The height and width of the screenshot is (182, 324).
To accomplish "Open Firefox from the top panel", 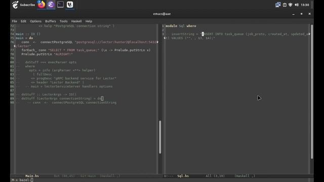I will (42, 5).
